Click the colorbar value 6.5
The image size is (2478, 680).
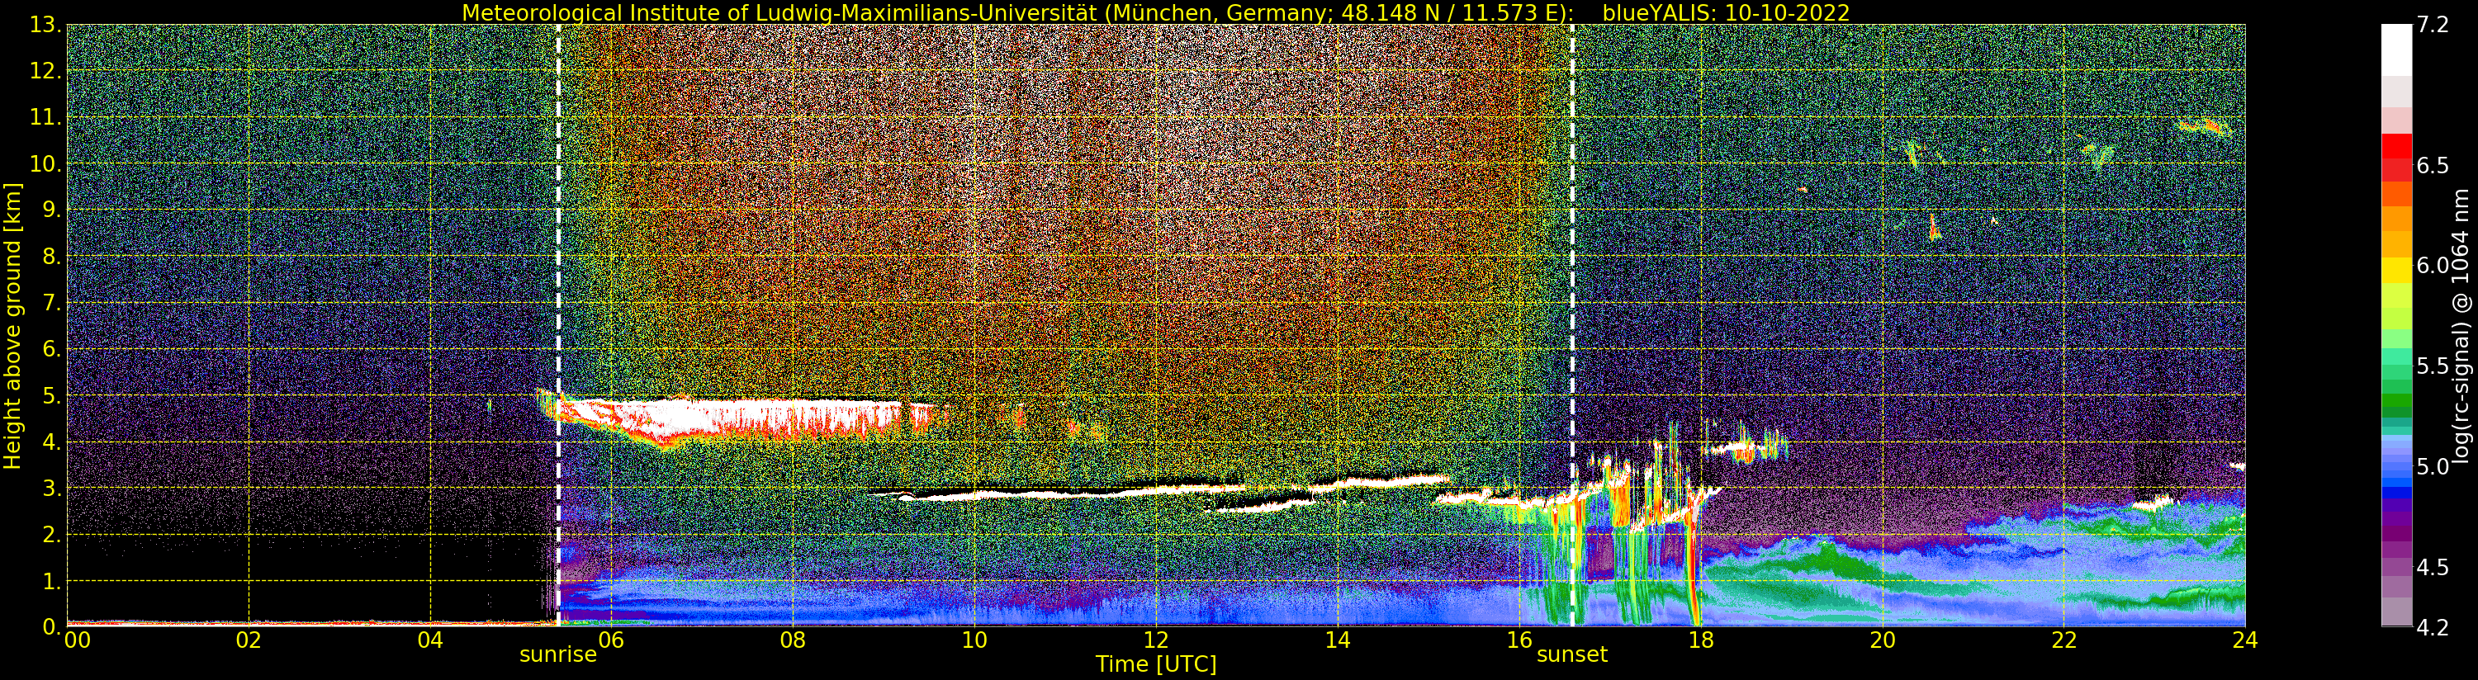pos(2432,165)
